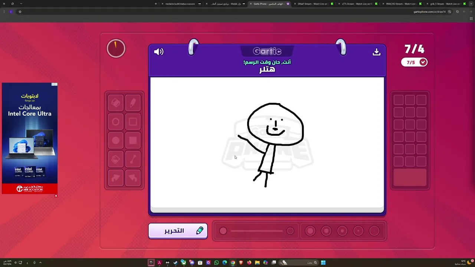
Task: Select the middle brush thickness circle
Action: 342,231
